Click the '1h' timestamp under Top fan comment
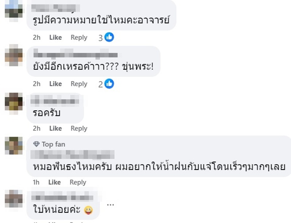 35,182
